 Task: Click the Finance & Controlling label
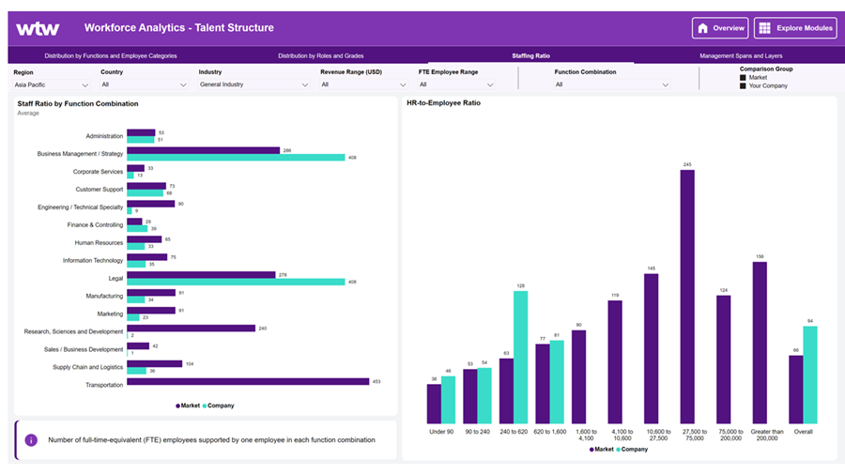(95, 225)
